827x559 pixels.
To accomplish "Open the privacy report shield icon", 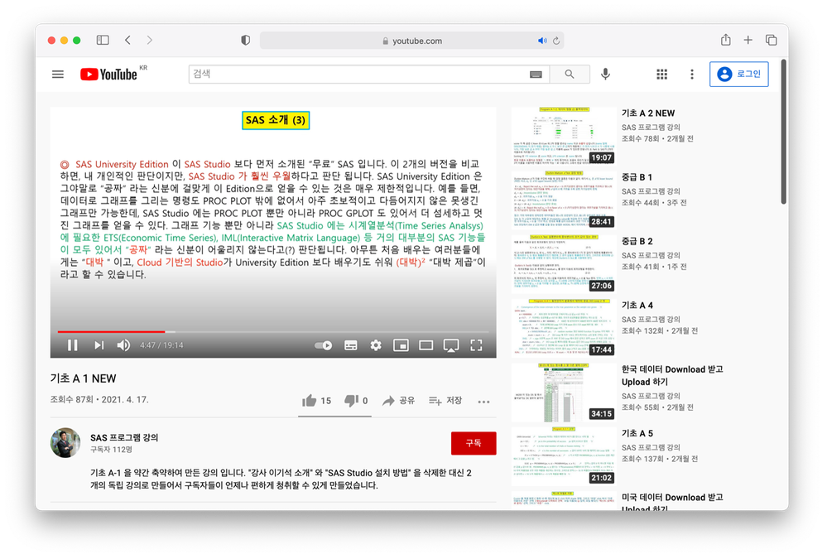I will click(245, 40).
